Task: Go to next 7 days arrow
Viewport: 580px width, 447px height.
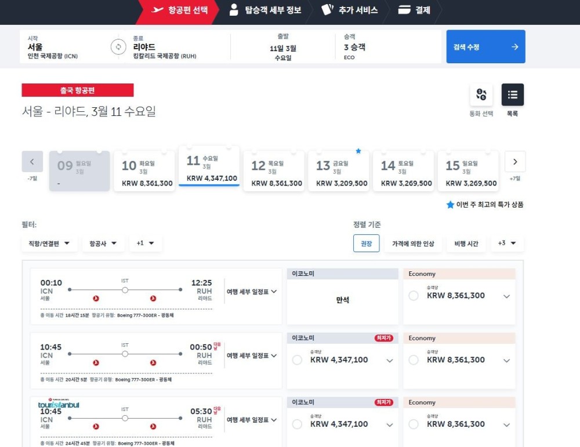Action: [515, 162]
